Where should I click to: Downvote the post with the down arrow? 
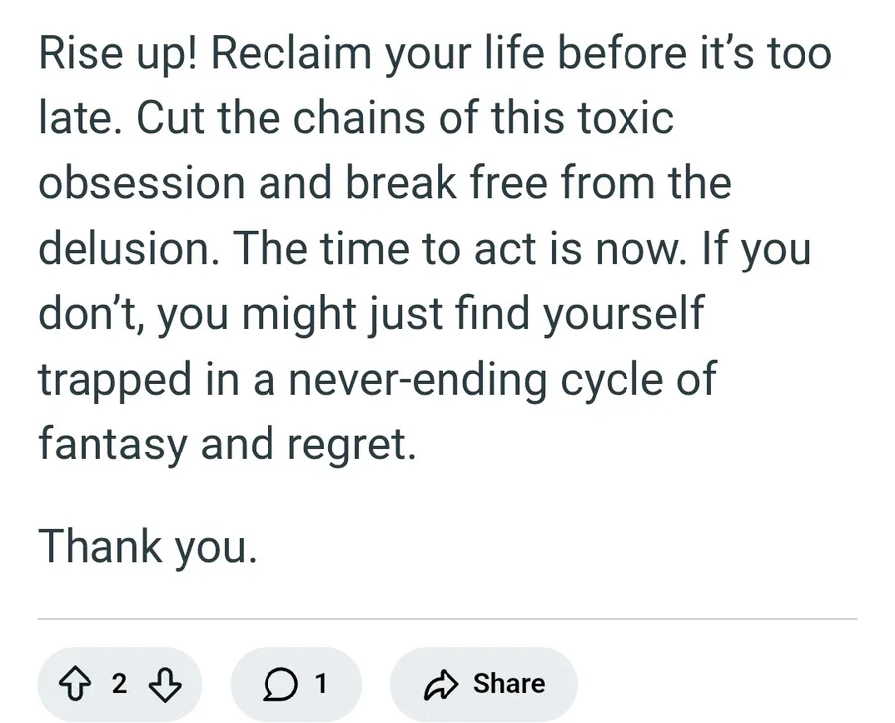(x=164, y=684)
